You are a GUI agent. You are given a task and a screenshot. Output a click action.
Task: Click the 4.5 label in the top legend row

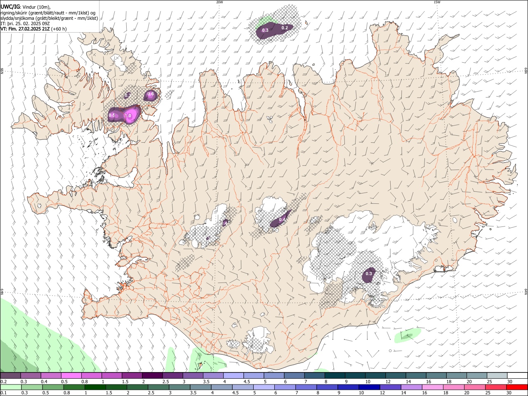click(x=247, y=382)
